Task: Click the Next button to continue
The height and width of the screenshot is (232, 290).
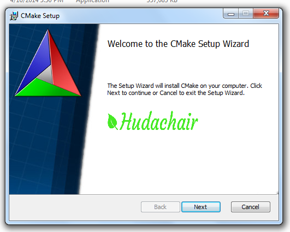Action: [201, 207]
